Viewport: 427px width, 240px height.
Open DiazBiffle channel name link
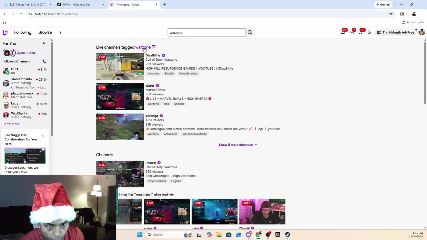pyautogui.click(x=153, y=55)
